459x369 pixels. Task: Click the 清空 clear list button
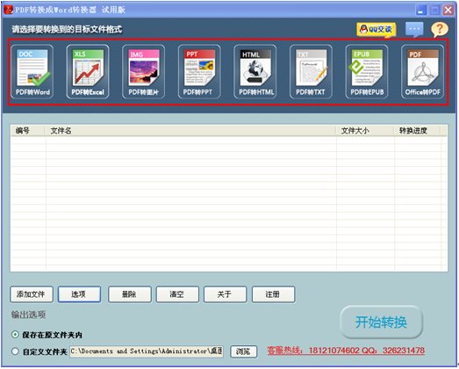click(x=177, y=294)
